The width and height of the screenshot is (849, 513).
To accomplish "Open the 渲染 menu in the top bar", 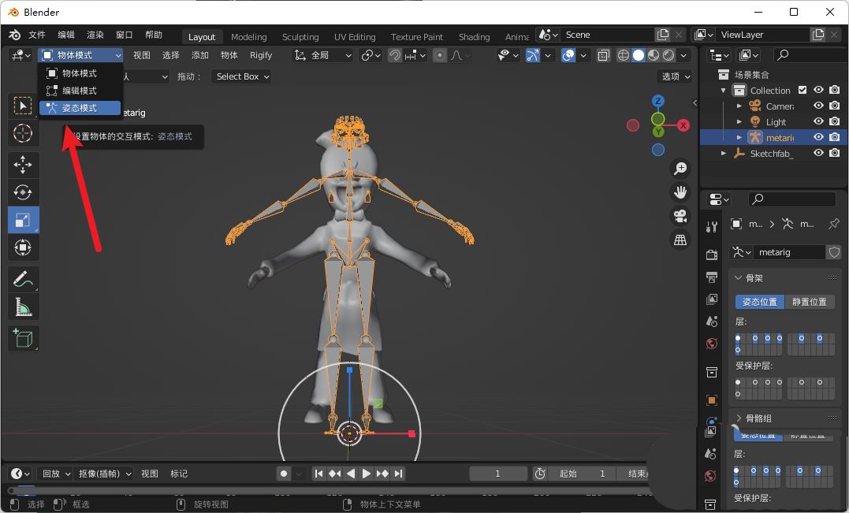I will (x=94, y=35).
